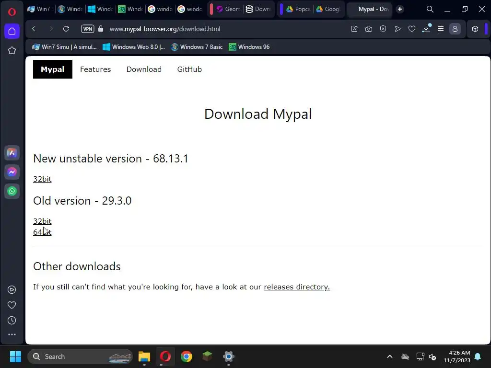Screen dimensions: 491x368
Task: Open the profile account icon
Action: [x=455, y=29]
